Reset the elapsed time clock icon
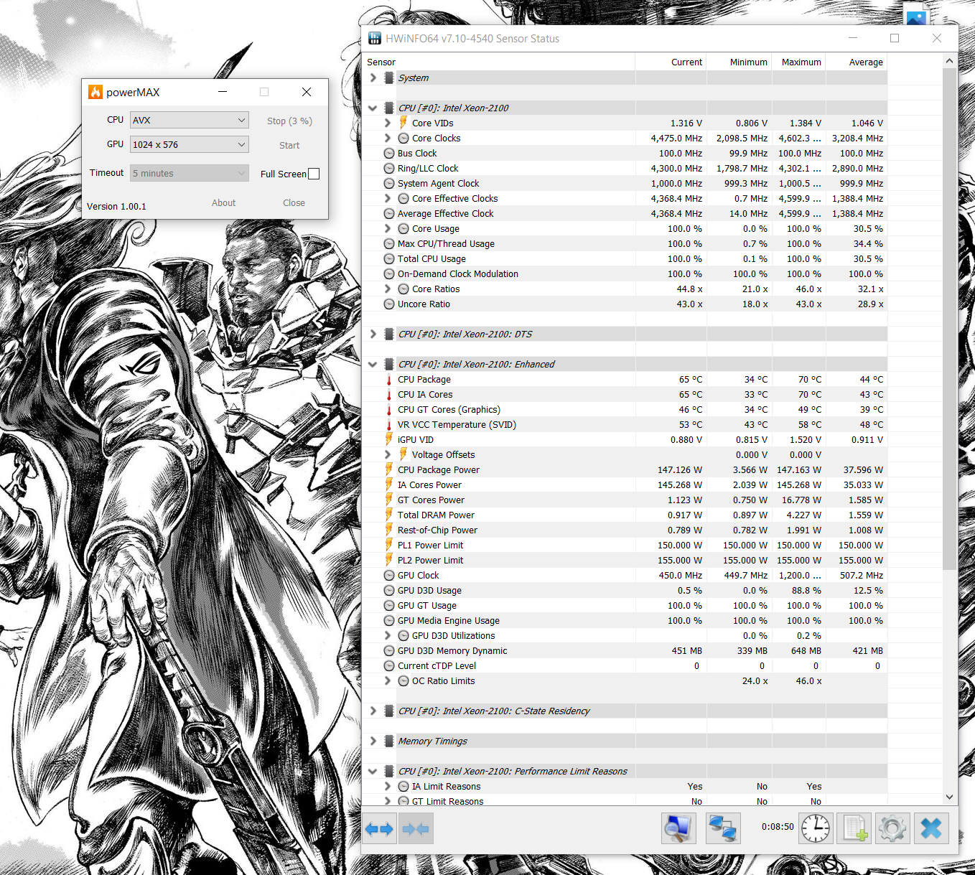 [x=816, y=829]
